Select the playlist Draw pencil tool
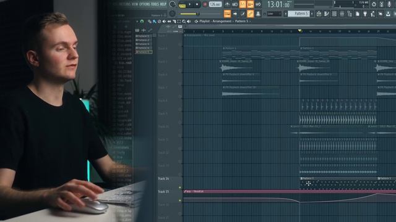The width and height of the screenshot is (396, 222). point(150,22)
